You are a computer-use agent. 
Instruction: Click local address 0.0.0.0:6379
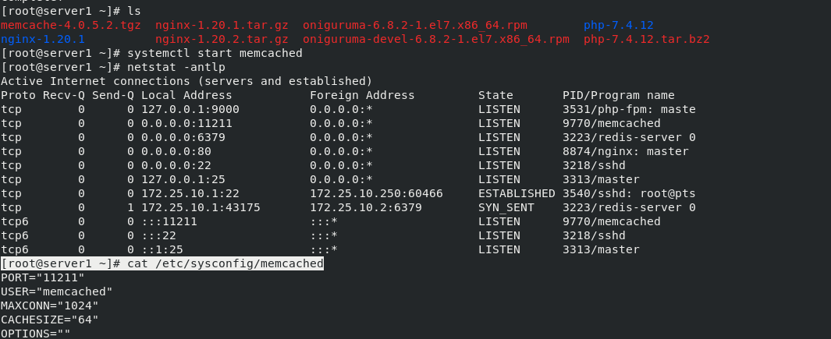click(183, 137)
